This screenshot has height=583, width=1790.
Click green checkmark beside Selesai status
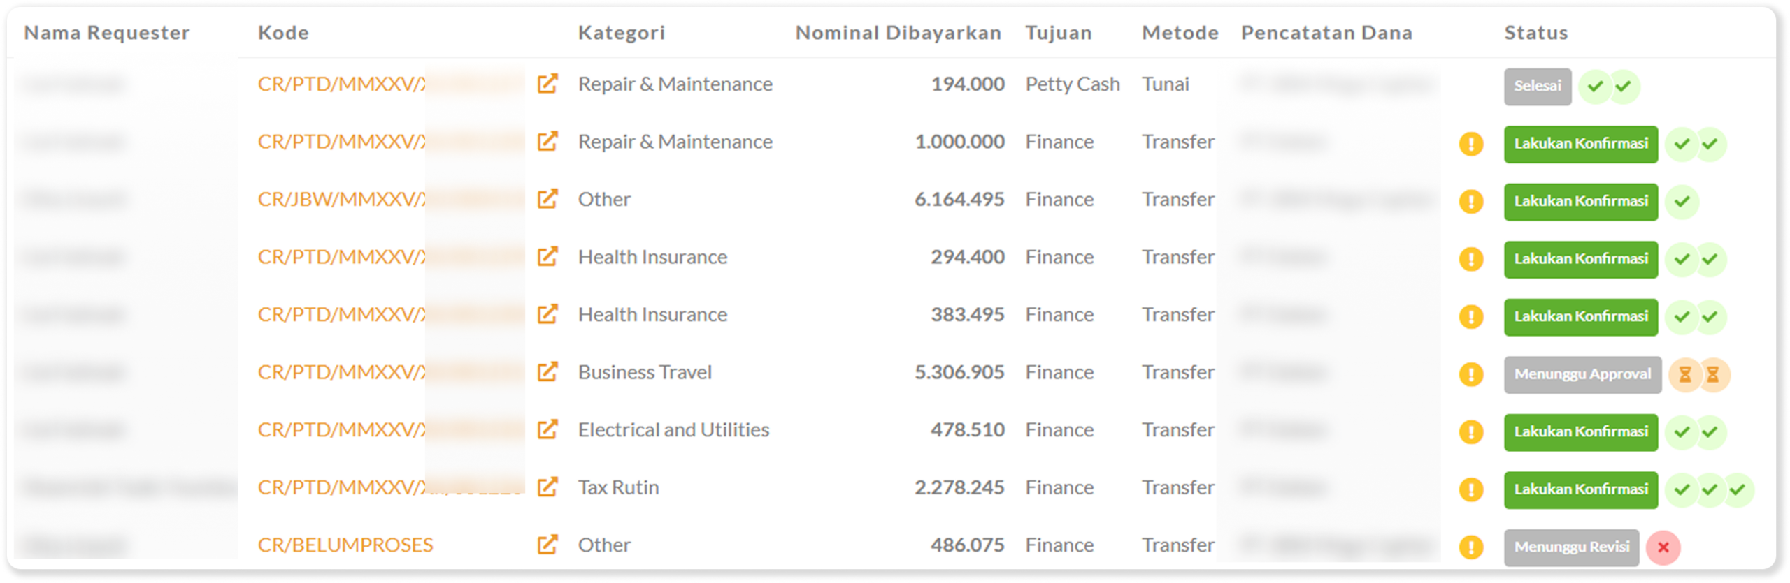point(1595,87)
